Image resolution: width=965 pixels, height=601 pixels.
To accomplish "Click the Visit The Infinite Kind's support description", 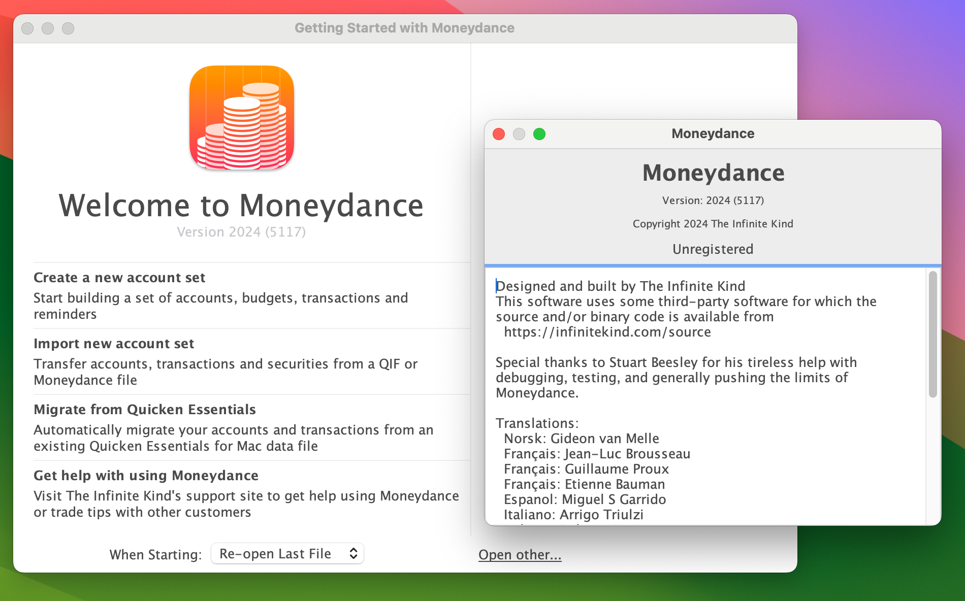I will (246, 504).
